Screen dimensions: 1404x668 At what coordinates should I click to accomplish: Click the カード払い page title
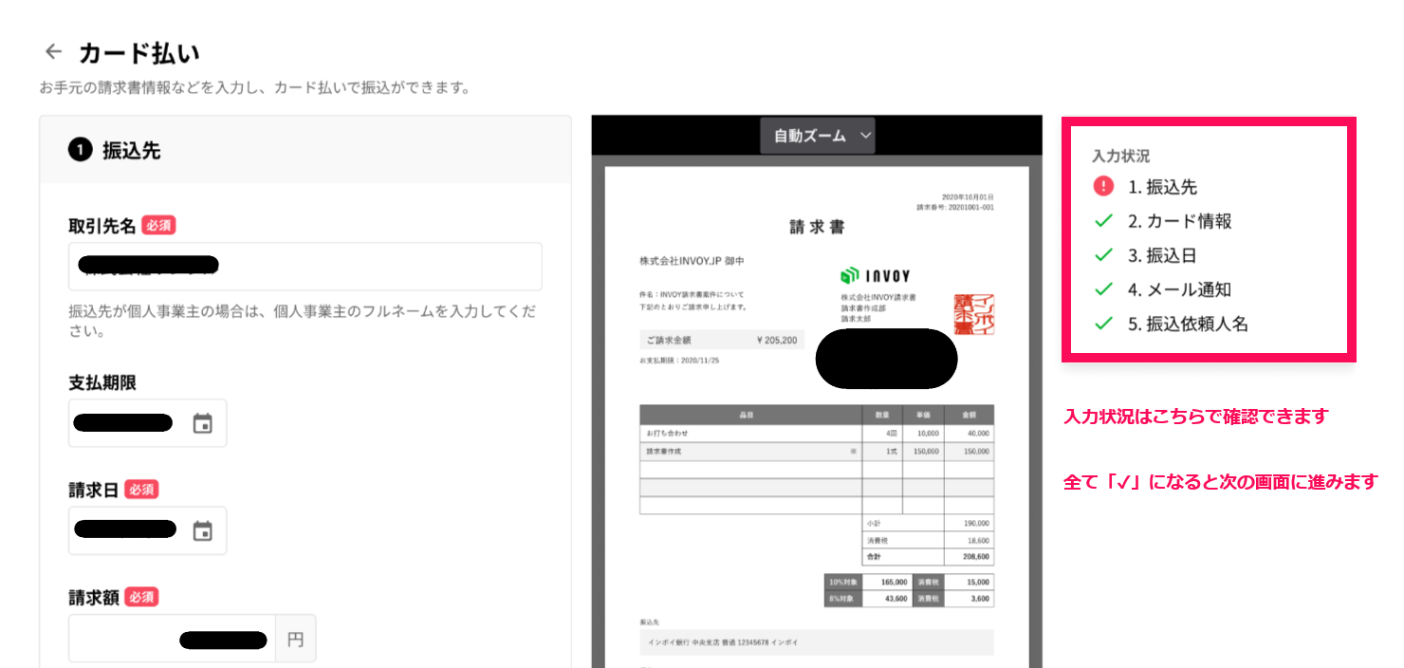point(139,52)
